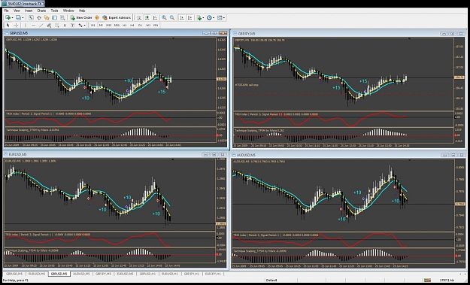This screenshot has width=470, height=285.
Task: Open the Charts menu
Action: 41,11
